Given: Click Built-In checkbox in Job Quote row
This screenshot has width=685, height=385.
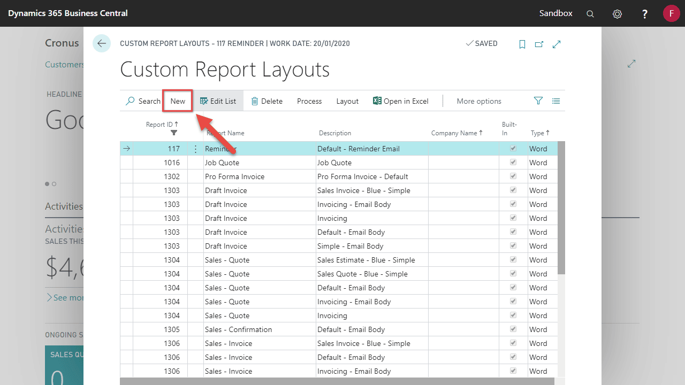Looking at the screenshot, I should tap(513, 163).
